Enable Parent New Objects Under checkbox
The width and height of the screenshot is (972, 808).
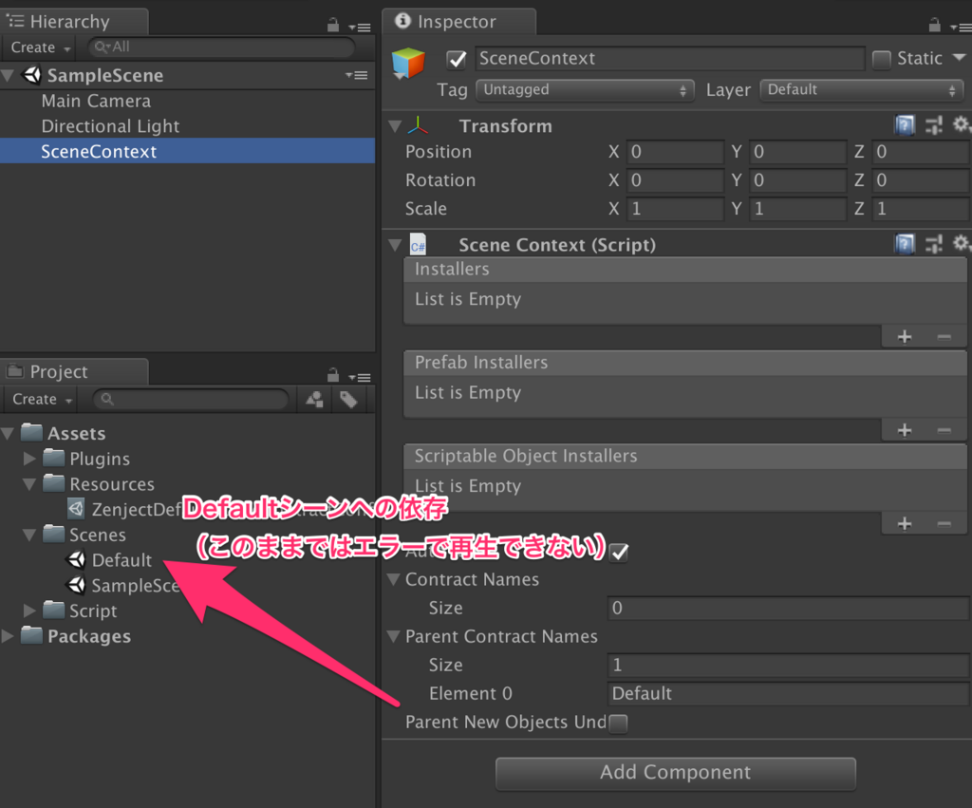pyautogui.click(x=618, y=723)
